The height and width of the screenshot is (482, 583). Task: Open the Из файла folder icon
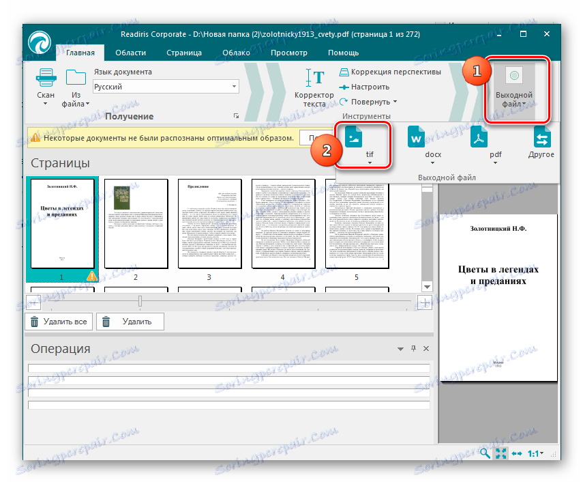pyautogui.click(x=76, y=77)
